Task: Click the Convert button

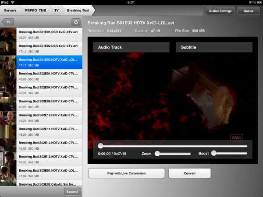Action: 190,173
